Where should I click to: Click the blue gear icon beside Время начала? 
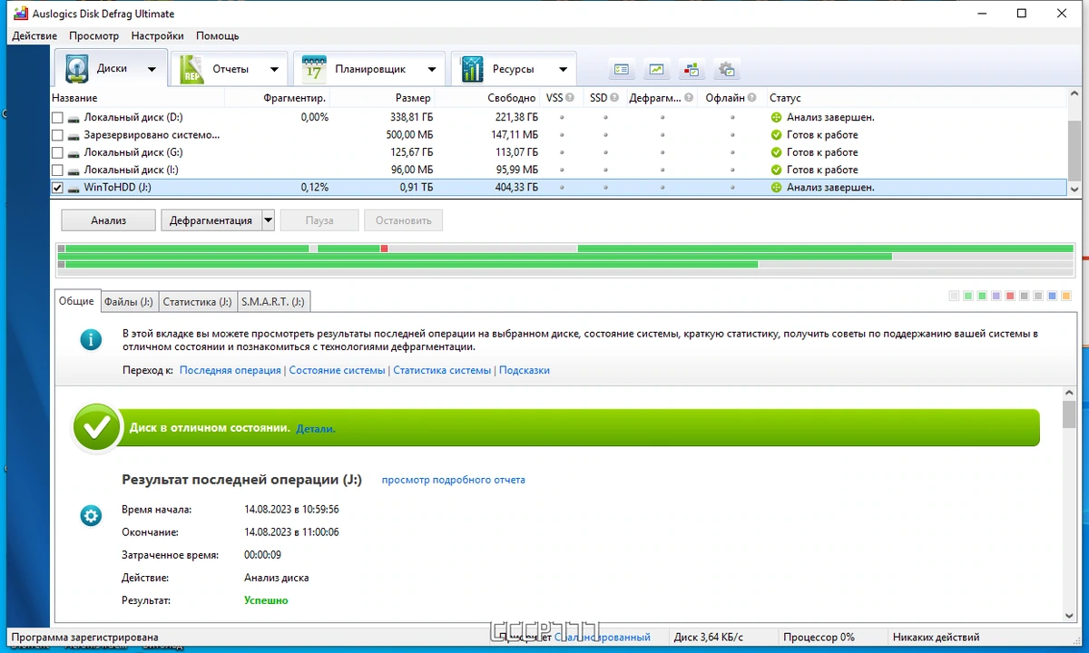[91, 516]
